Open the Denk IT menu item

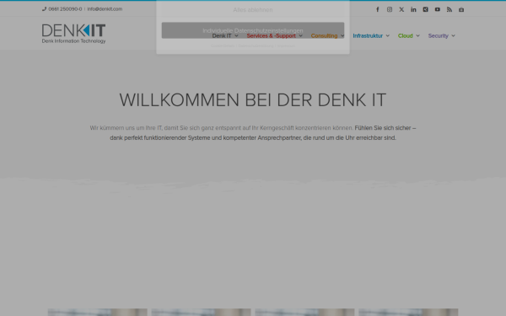(x=222, y=35)
